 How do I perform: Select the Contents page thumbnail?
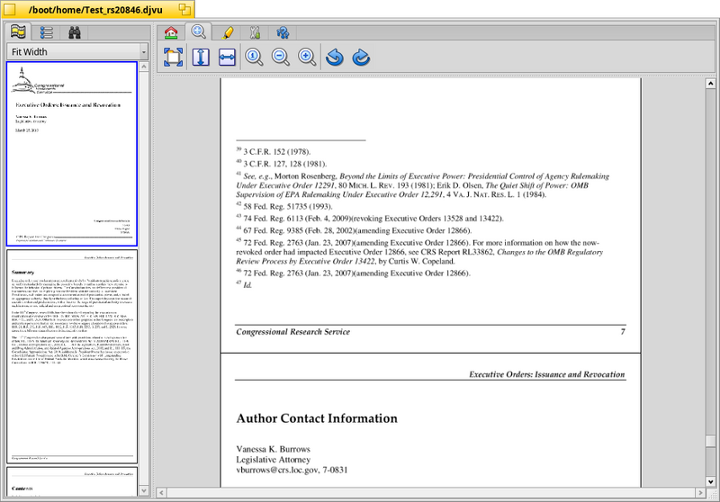pyautogui.click(x=72, y=481)
